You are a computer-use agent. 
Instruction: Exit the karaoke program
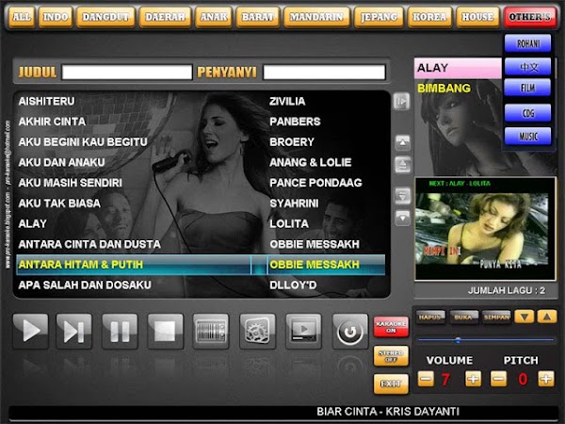[x=391, y=383]
